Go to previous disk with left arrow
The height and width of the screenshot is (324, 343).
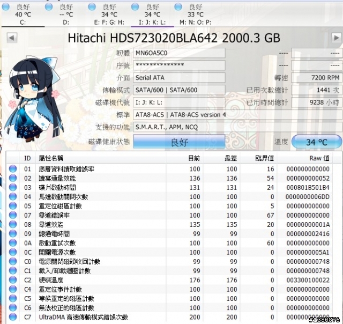click(12, 38)
